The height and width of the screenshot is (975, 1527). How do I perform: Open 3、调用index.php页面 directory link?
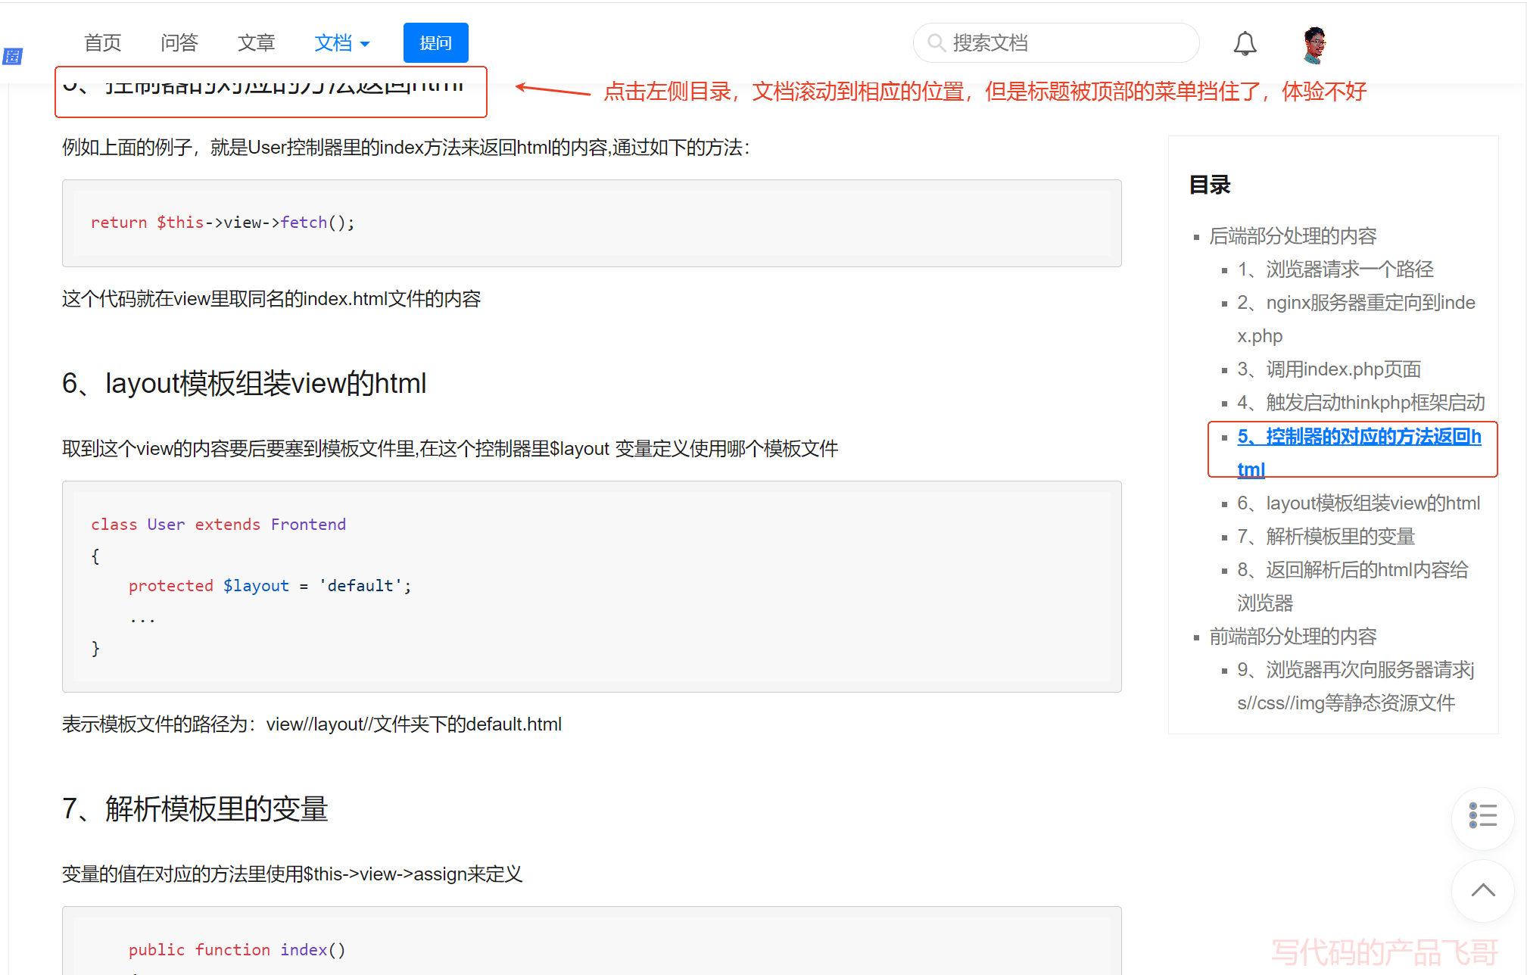pyautogui.click(x=1329, y=369)
